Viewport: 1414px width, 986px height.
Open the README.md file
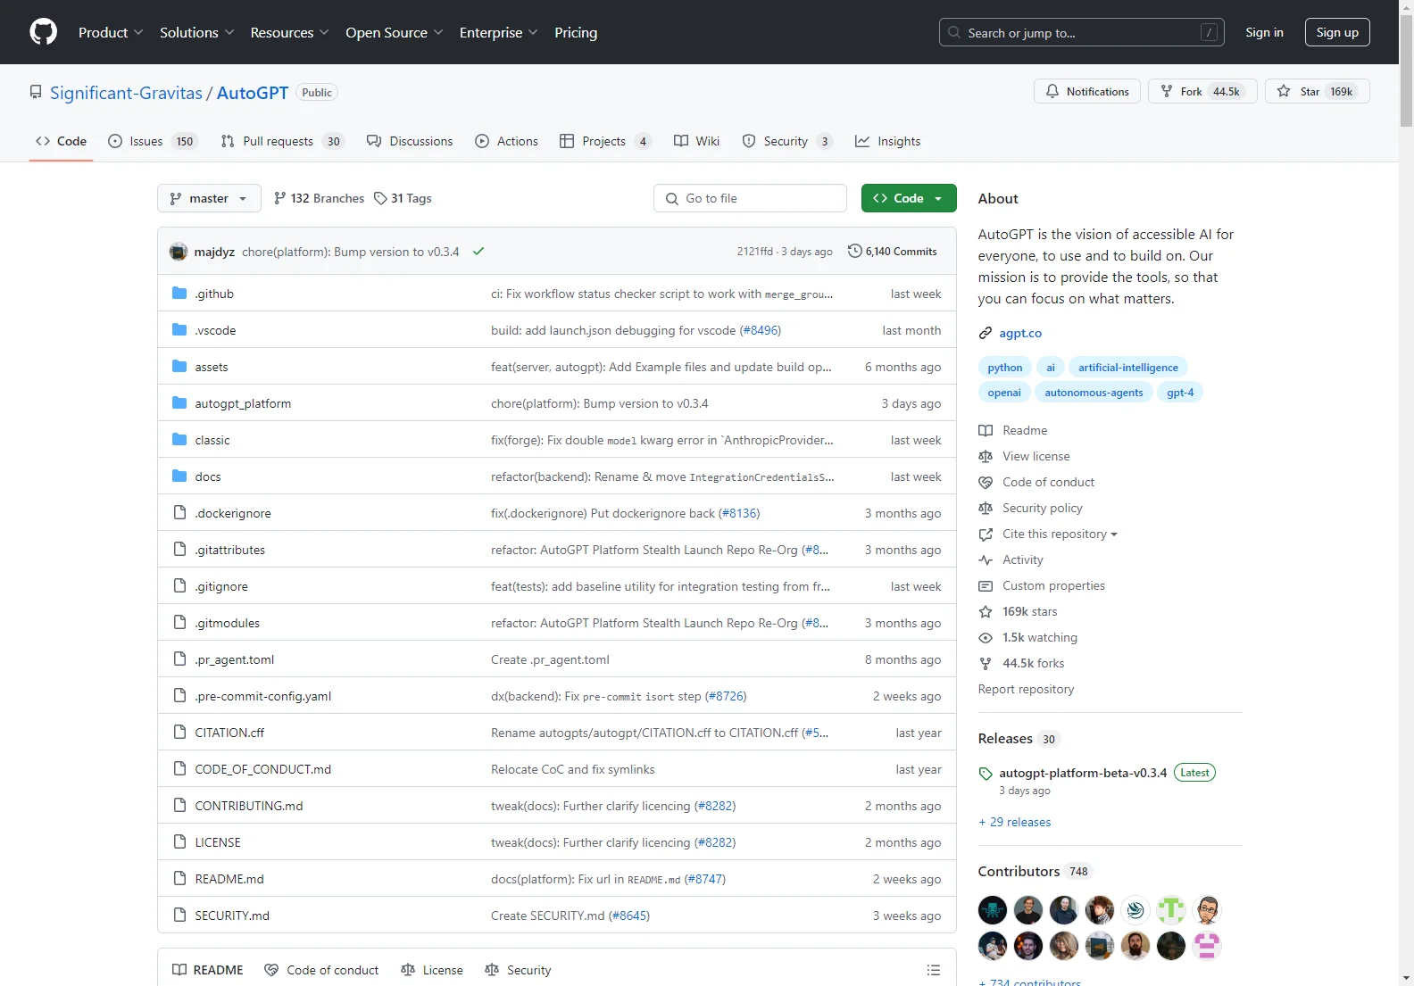(229, 879)
